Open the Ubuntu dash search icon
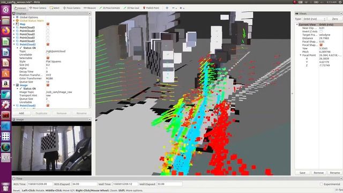343x193 pixels. (x=6, y=10)
